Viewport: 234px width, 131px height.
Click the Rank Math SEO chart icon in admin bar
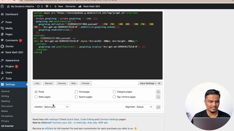pos(80,7)
